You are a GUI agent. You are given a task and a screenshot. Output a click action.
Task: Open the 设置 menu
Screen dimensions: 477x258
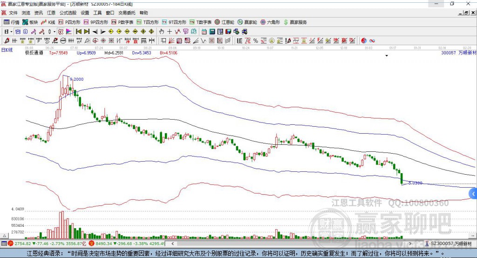[x=85, y=13]
